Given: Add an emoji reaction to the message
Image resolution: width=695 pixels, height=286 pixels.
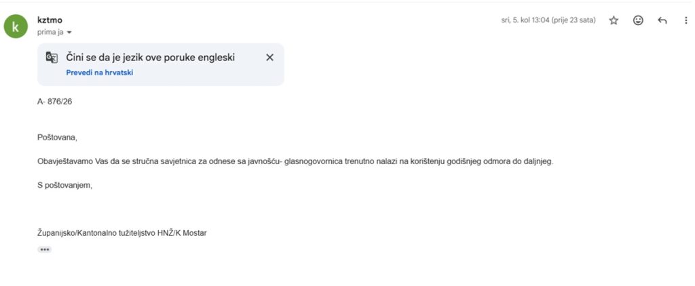Looking at the screenshot, I should coord(638,20).
